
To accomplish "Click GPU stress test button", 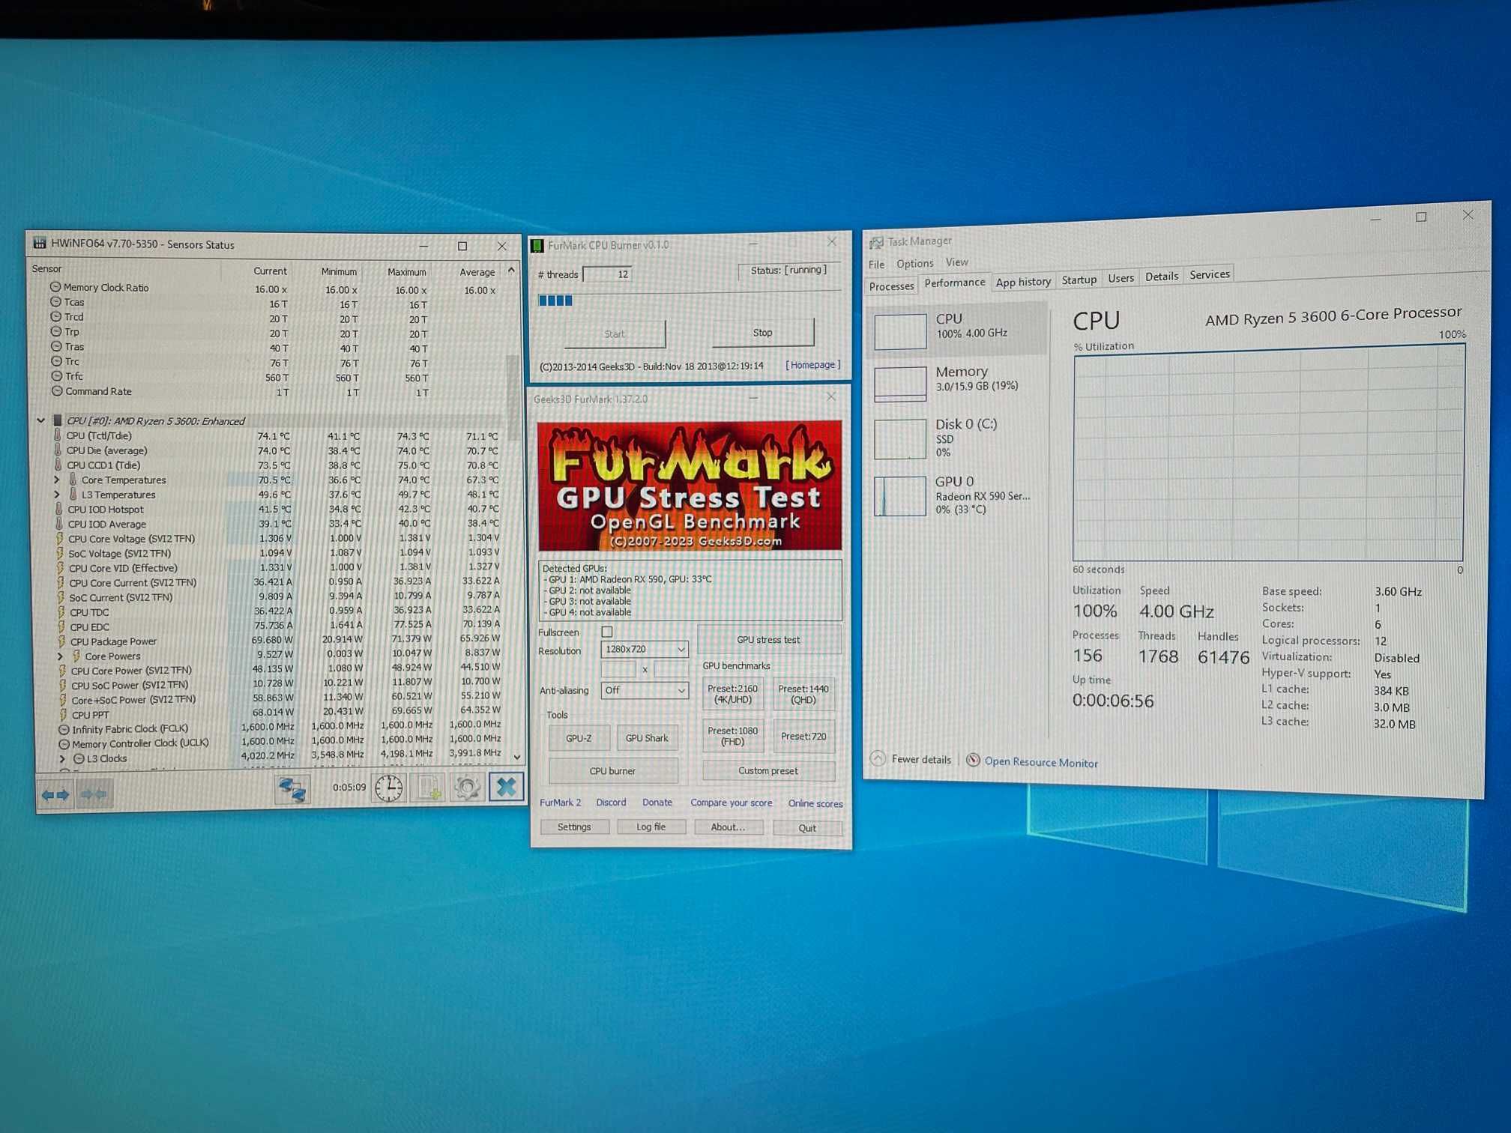I will pyautogui.click(x=768, y=640).
